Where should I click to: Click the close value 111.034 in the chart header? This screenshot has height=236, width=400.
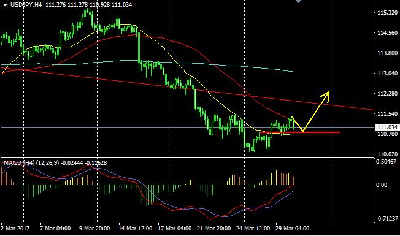121,4
